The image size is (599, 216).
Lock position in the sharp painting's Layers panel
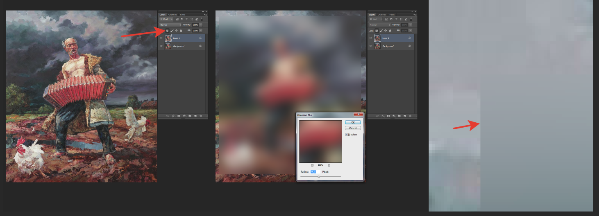[176, 31]
